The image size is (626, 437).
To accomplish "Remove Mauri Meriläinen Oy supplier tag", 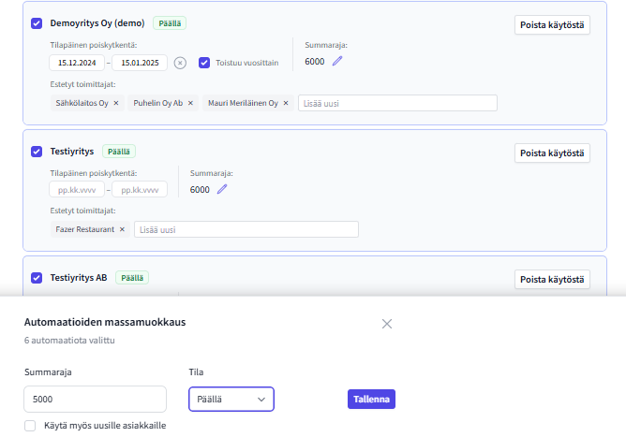I will click(x=286, y=103).
